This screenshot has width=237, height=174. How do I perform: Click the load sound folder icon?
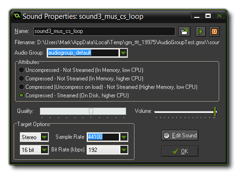pos(184,32)
